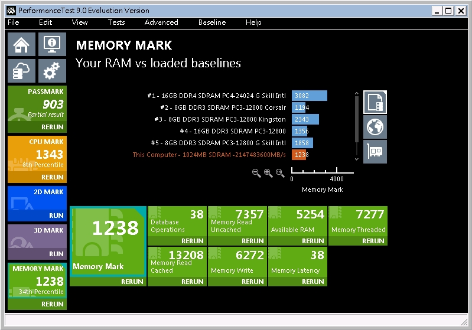Screen dimensions: 472x330
Task: Select the Memory Read Uncached 7357 tile
Action: click(237, 221)
